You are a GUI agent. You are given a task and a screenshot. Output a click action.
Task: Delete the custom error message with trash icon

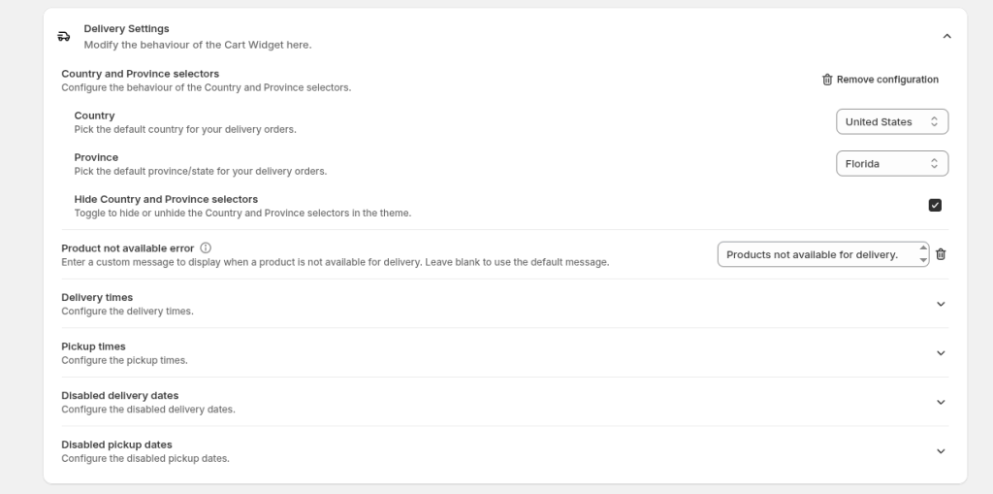941,254
